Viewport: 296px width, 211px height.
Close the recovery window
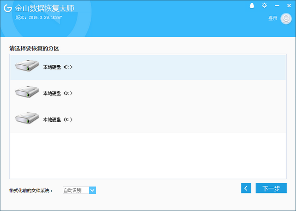289,6
